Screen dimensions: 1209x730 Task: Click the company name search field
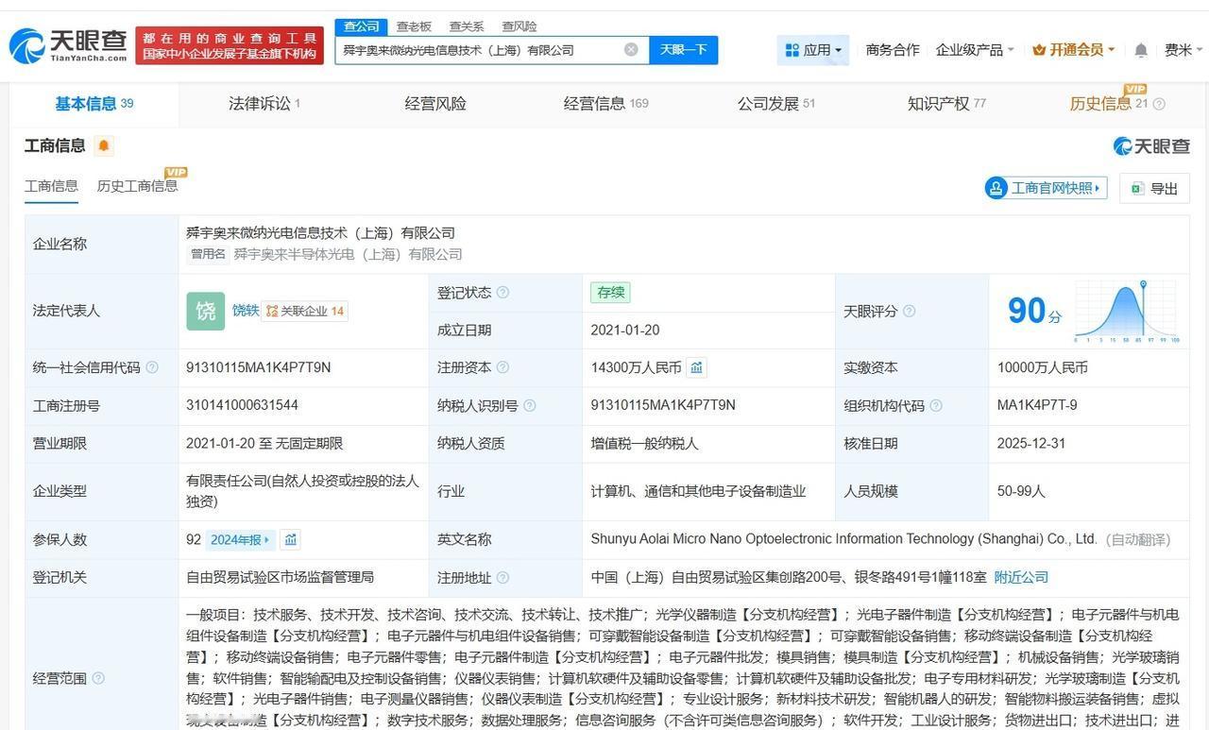tap(477, 50)
